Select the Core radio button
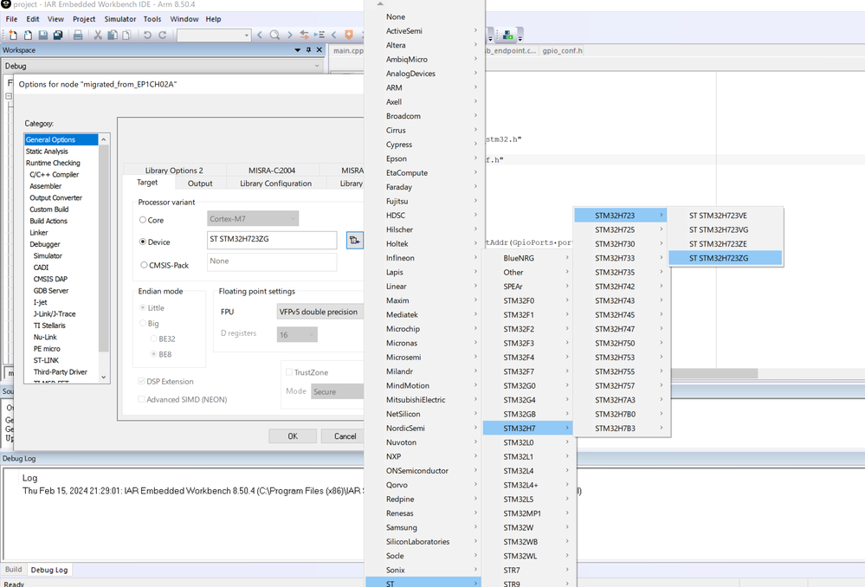Image resolution: width=865 pixels, height=587 pixels. (x=143, y=220)
